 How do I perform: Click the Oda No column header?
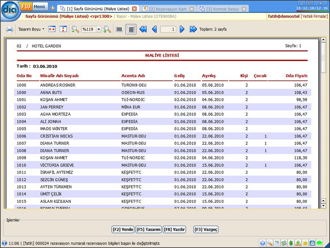pyautogui.click(x=24, y=76)
